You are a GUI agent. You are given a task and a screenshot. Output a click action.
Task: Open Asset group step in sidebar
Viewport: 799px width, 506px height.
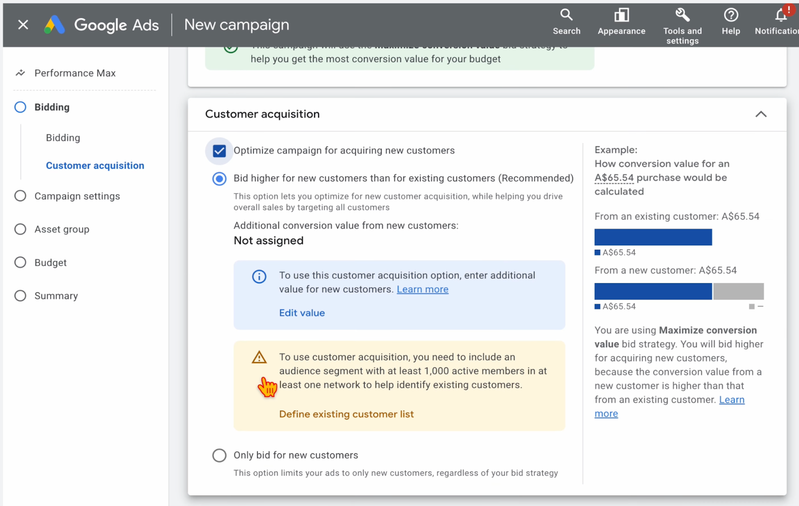tap(62, 229)
